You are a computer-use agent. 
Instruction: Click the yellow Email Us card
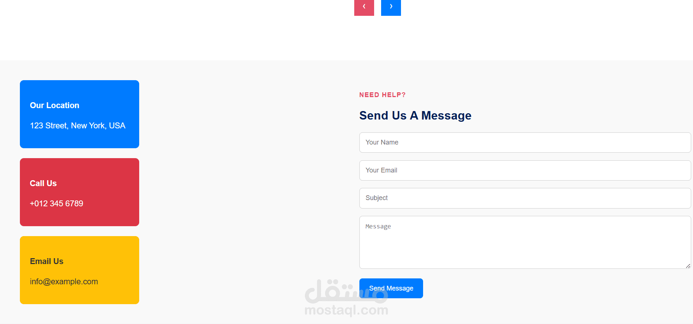point(80,270)
